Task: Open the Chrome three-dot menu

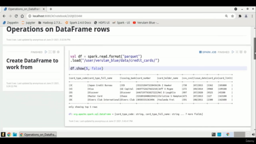Action: [x=252, y=16]
